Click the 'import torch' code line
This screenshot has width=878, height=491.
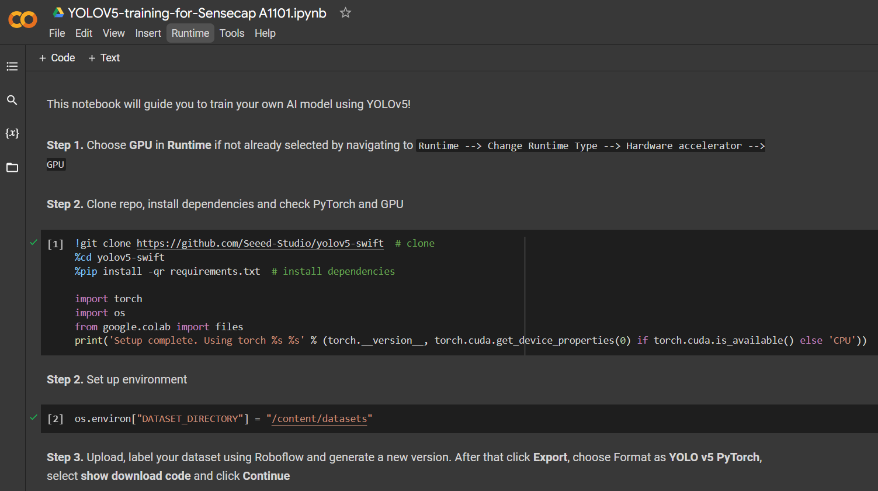point(109,299)
